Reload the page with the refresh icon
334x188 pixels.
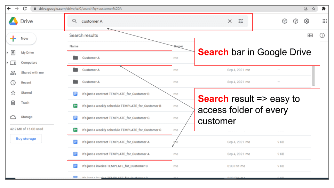[25, 9]
